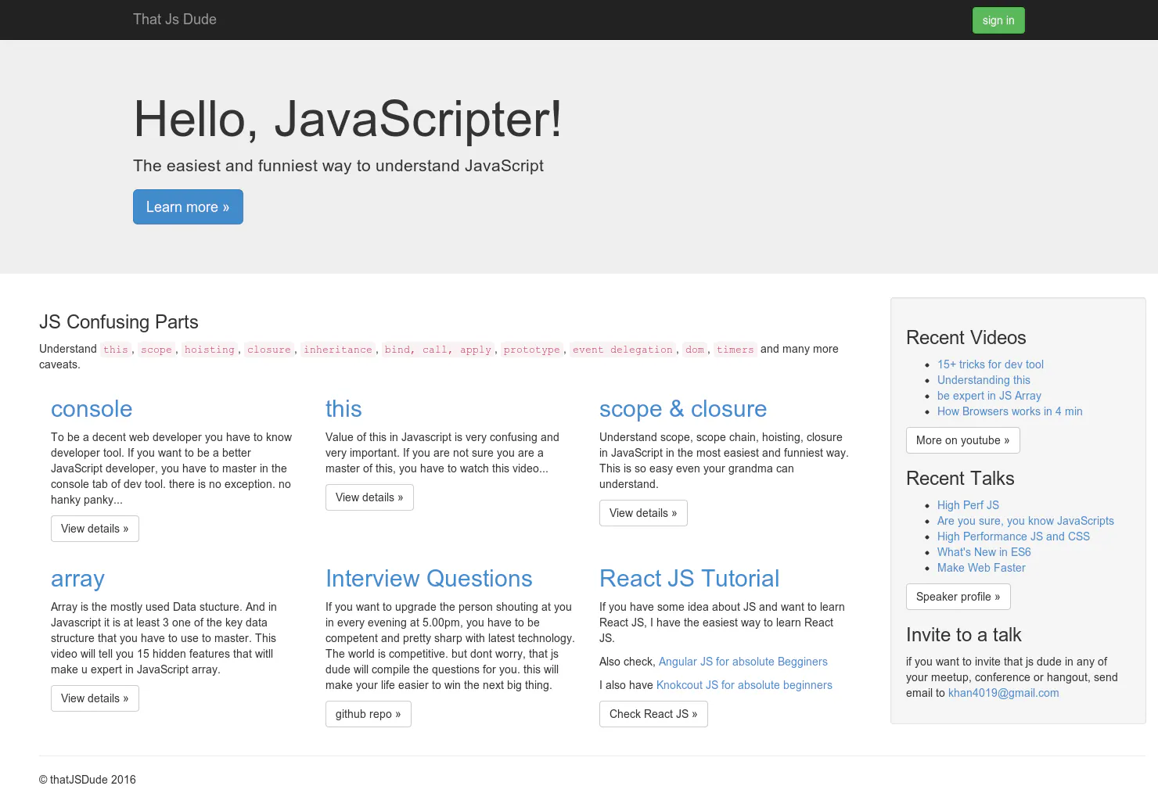Viewport: 1158px width, 811px height.
Task: View details for the console section
Action: click(95, 529)
